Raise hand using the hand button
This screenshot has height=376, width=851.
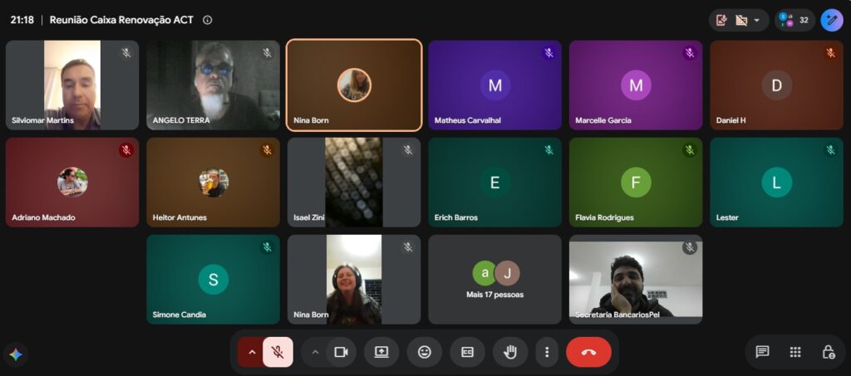(x=510, y=352)
